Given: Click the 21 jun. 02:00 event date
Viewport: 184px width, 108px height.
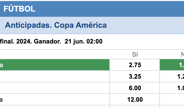Looking at the screenshot, I should pyautogui.click(x=83, y=41).
